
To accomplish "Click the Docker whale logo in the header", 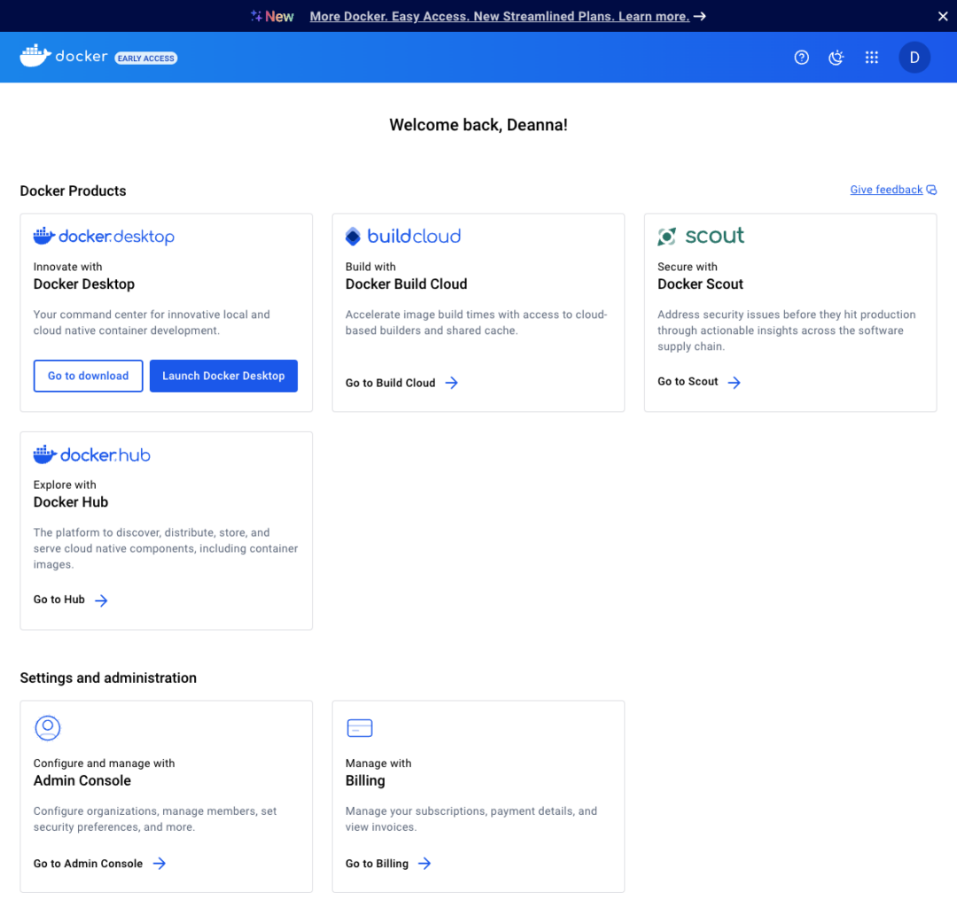I will click(x=35, y=56).
